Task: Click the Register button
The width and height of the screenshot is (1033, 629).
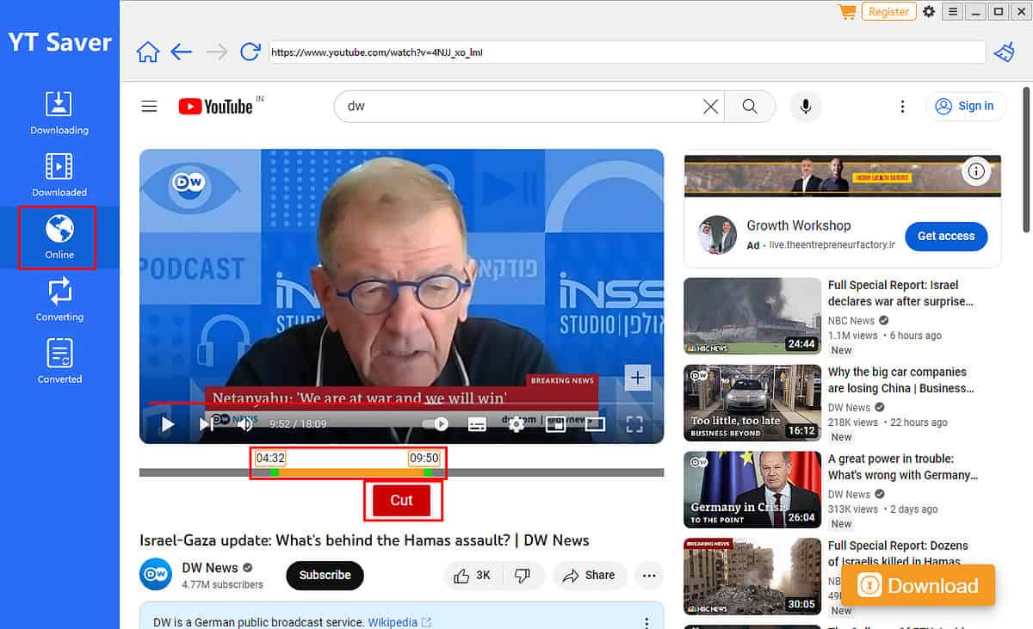Action: (888, 11)
